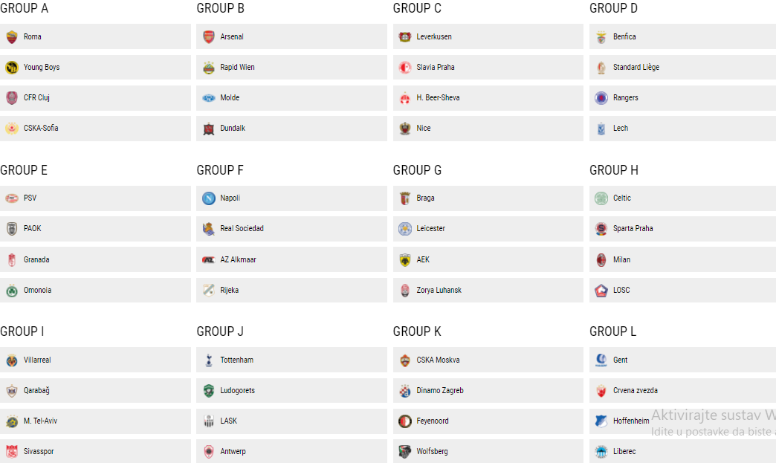Click the Celtic club crest icon
This screenshot has width=776, height=463.
[601, 198]
